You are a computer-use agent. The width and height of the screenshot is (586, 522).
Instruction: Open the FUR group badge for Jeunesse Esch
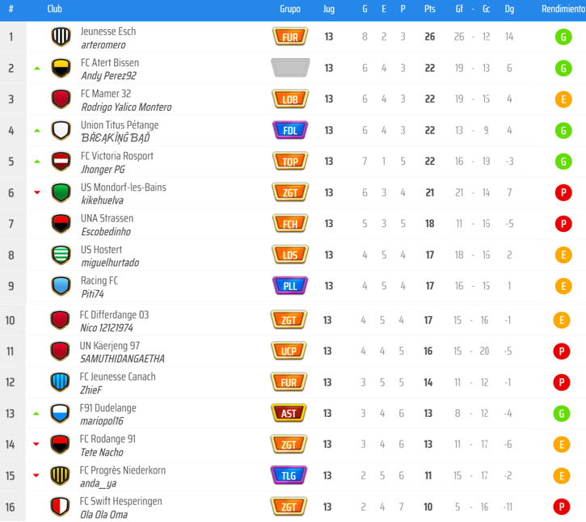pos(289,37)
